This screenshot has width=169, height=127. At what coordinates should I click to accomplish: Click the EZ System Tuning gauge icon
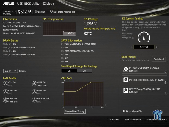pos(144,37)
